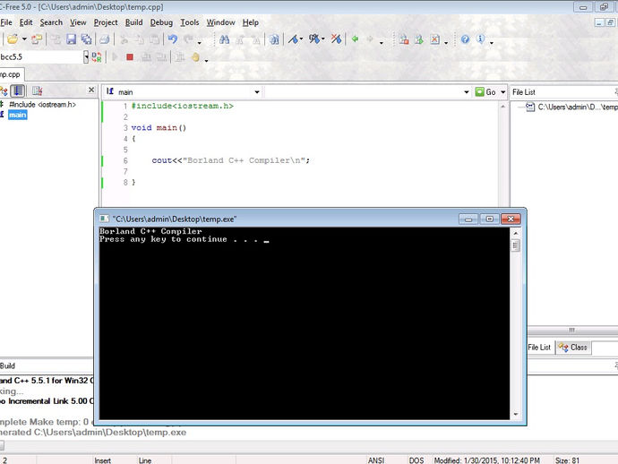The width and height of the screenshot is (618, 464).
Task: Click the ANSI status bar entry
Action: [376, 460]
